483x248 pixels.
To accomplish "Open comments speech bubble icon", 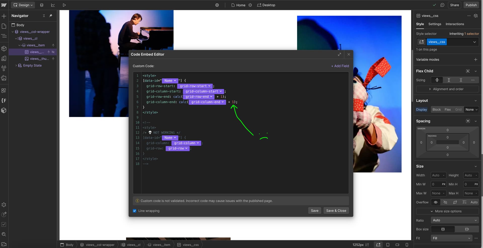I will [442, 5].
